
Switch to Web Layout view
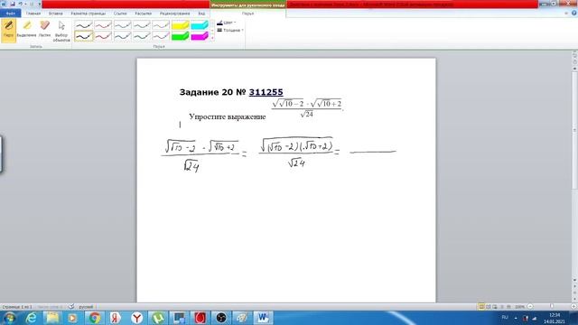coord(495,307)
